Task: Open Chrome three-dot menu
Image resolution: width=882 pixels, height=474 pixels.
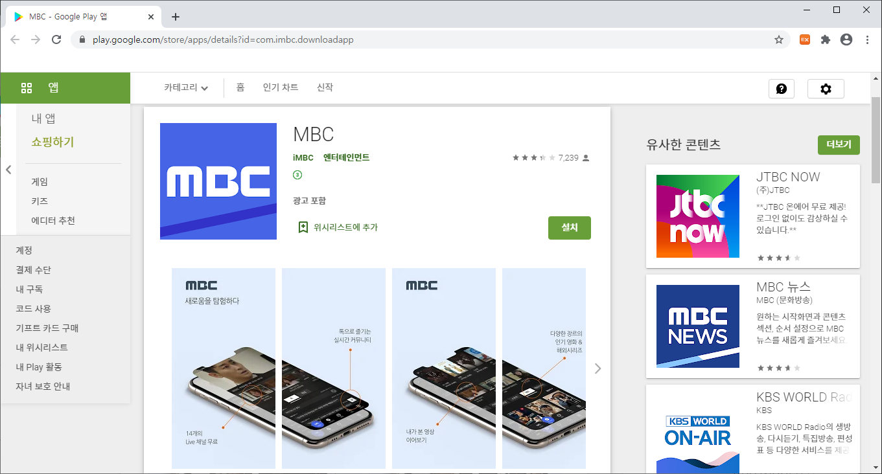Action: point(868,39)
